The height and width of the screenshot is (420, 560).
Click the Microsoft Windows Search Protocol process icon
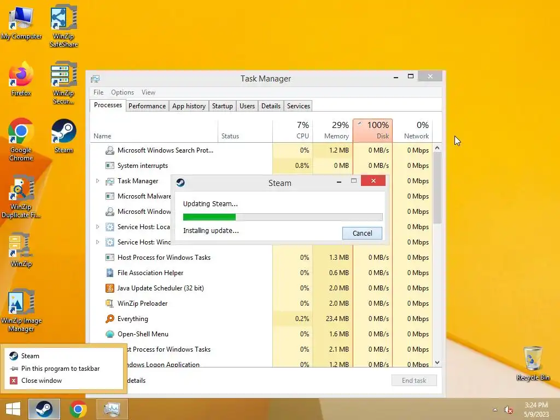tap(109, 150)
